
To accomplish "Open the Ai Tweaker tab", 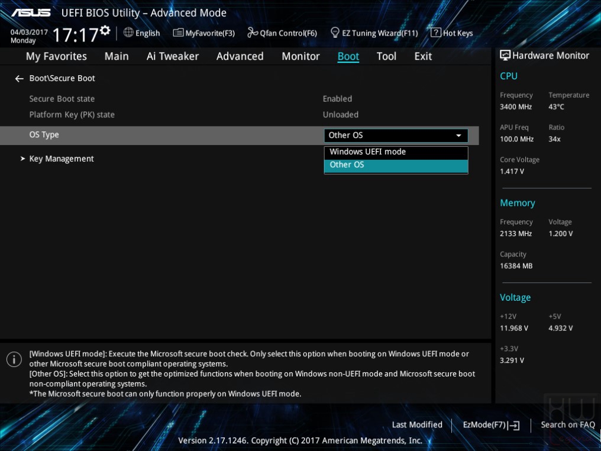I will 173,56.
